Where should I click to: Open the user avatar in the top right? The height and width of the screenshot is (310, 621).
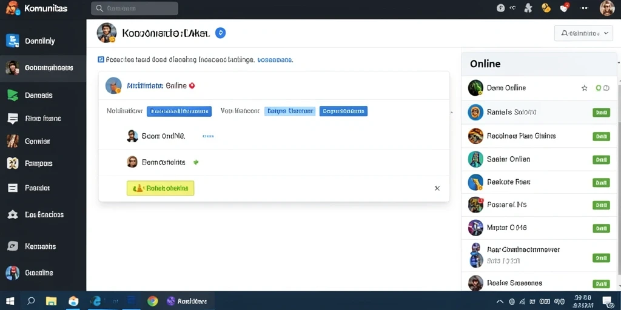click(607, 8)
